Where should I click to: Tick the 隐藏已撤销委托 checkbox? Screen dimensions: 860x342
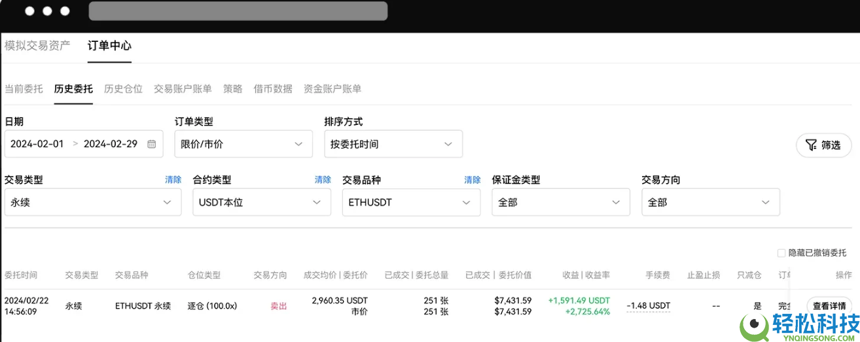pos(781,253)
